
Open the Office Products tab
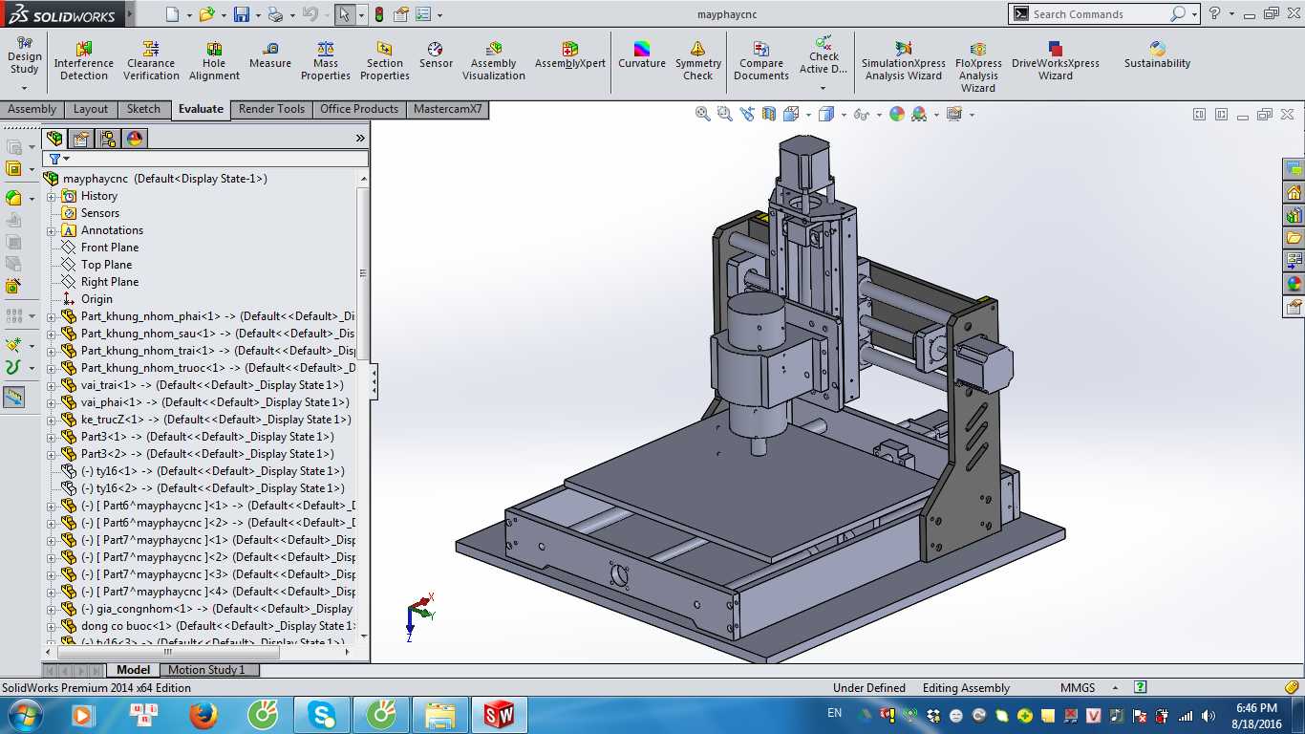click(x=359, y=109)
